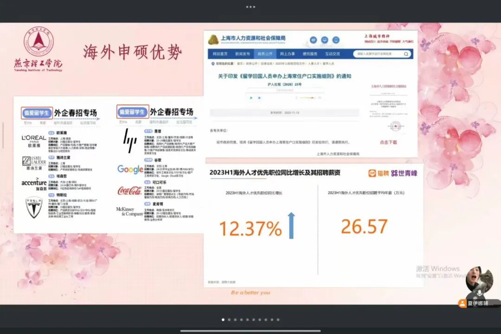The width and height of the screenshot is (501, 334).
Task: Open the three-dot menu at top
Action: (x=250, y=6)
